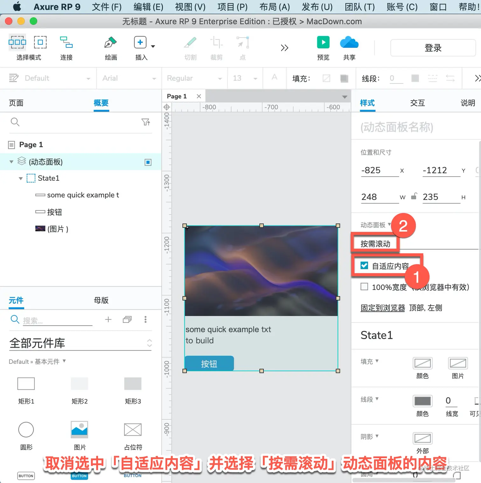Select the intersected selection mode icon
Image resolution: width=481 pixels, height=483 pixels.
17,42
